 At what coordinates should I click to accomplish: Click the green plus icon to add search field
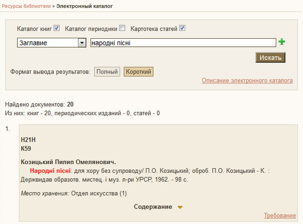tap(282, 42)
